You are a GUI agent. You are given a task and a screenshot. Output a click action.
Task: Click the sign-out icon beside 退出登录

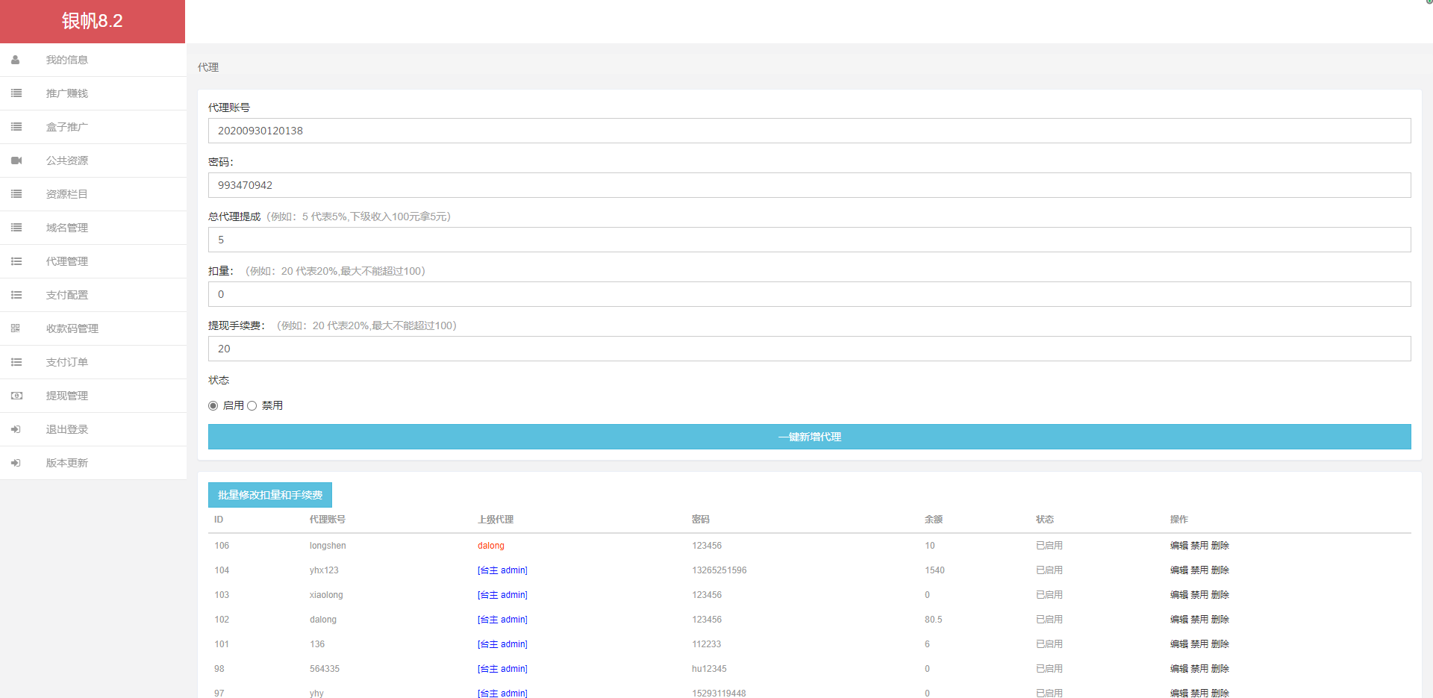(16, 429)
